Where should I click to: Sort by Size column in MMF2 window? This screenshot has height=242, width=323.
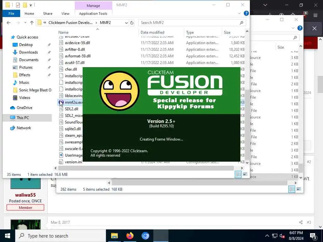227,32
